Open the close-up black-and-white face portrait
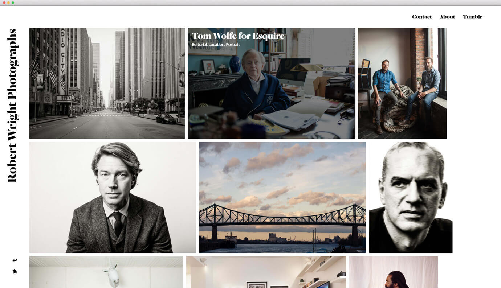Viewport: 501px width, 288px height. coord(411,197)
